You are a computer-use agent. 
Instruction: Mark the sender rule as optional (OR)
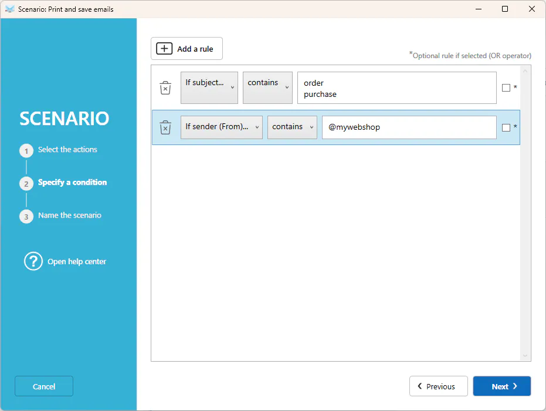click(506, 127)
